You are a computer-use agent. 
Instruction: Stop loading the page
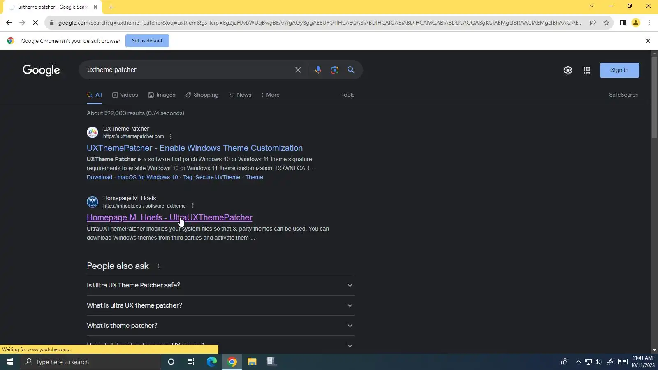click(35, 23)
